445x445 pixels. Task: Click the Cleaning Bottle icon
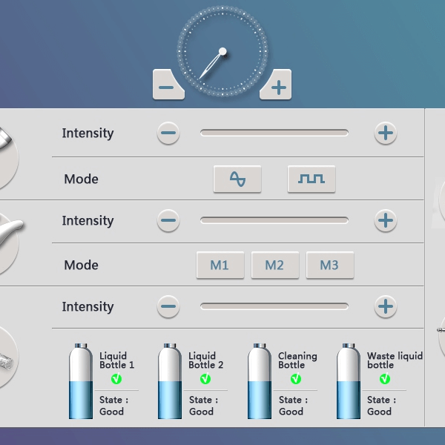coord(259,381)
